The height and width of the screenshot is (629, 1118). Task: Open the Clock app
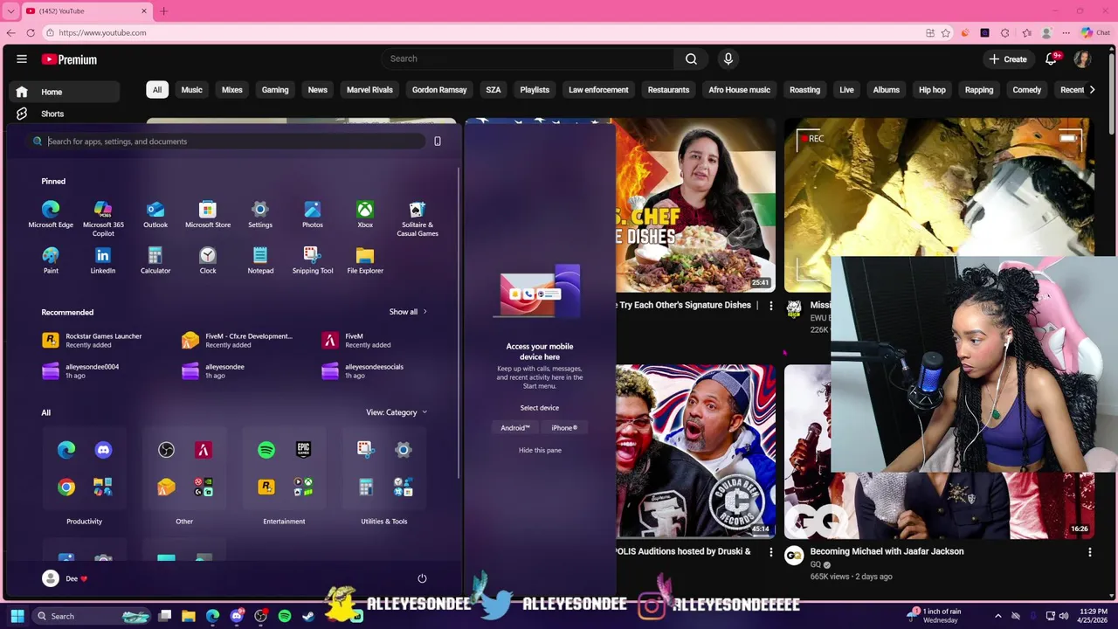(x=208, y=260)
